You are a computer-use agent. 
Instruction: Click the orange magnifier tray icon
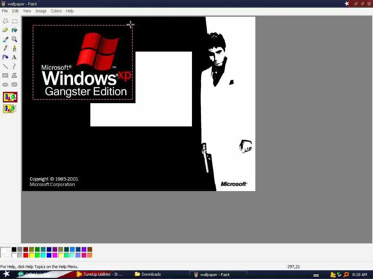click(x=346, y=275)
